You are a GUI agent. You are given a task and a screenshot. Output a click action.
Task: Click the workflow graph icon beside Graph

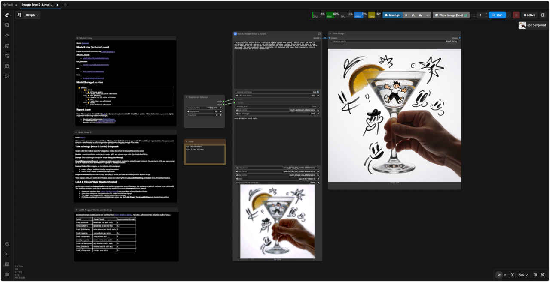pos(20,15)
